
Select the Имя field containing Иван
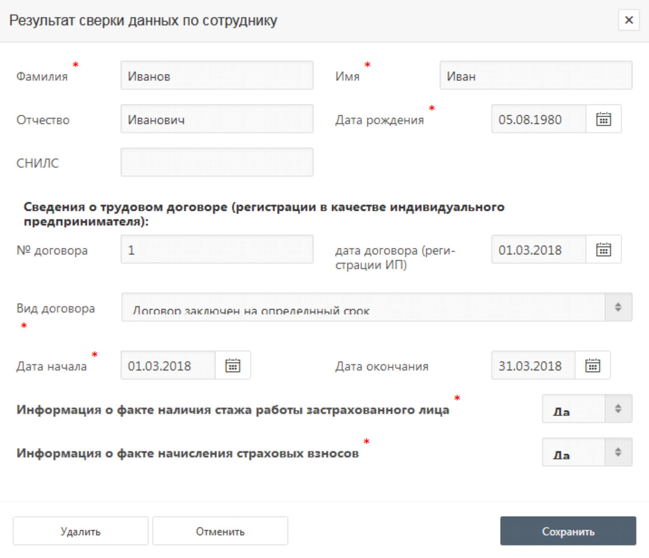click(536, 76)
